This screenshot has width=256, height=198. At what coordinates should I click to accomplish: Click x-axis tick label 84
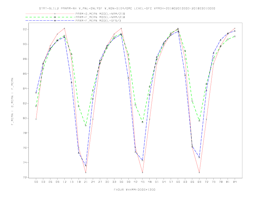[235, 182]
